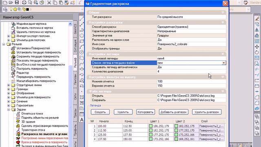
Task: Switch to the 'Сети' vertical tab
Action: click(75, 96)
